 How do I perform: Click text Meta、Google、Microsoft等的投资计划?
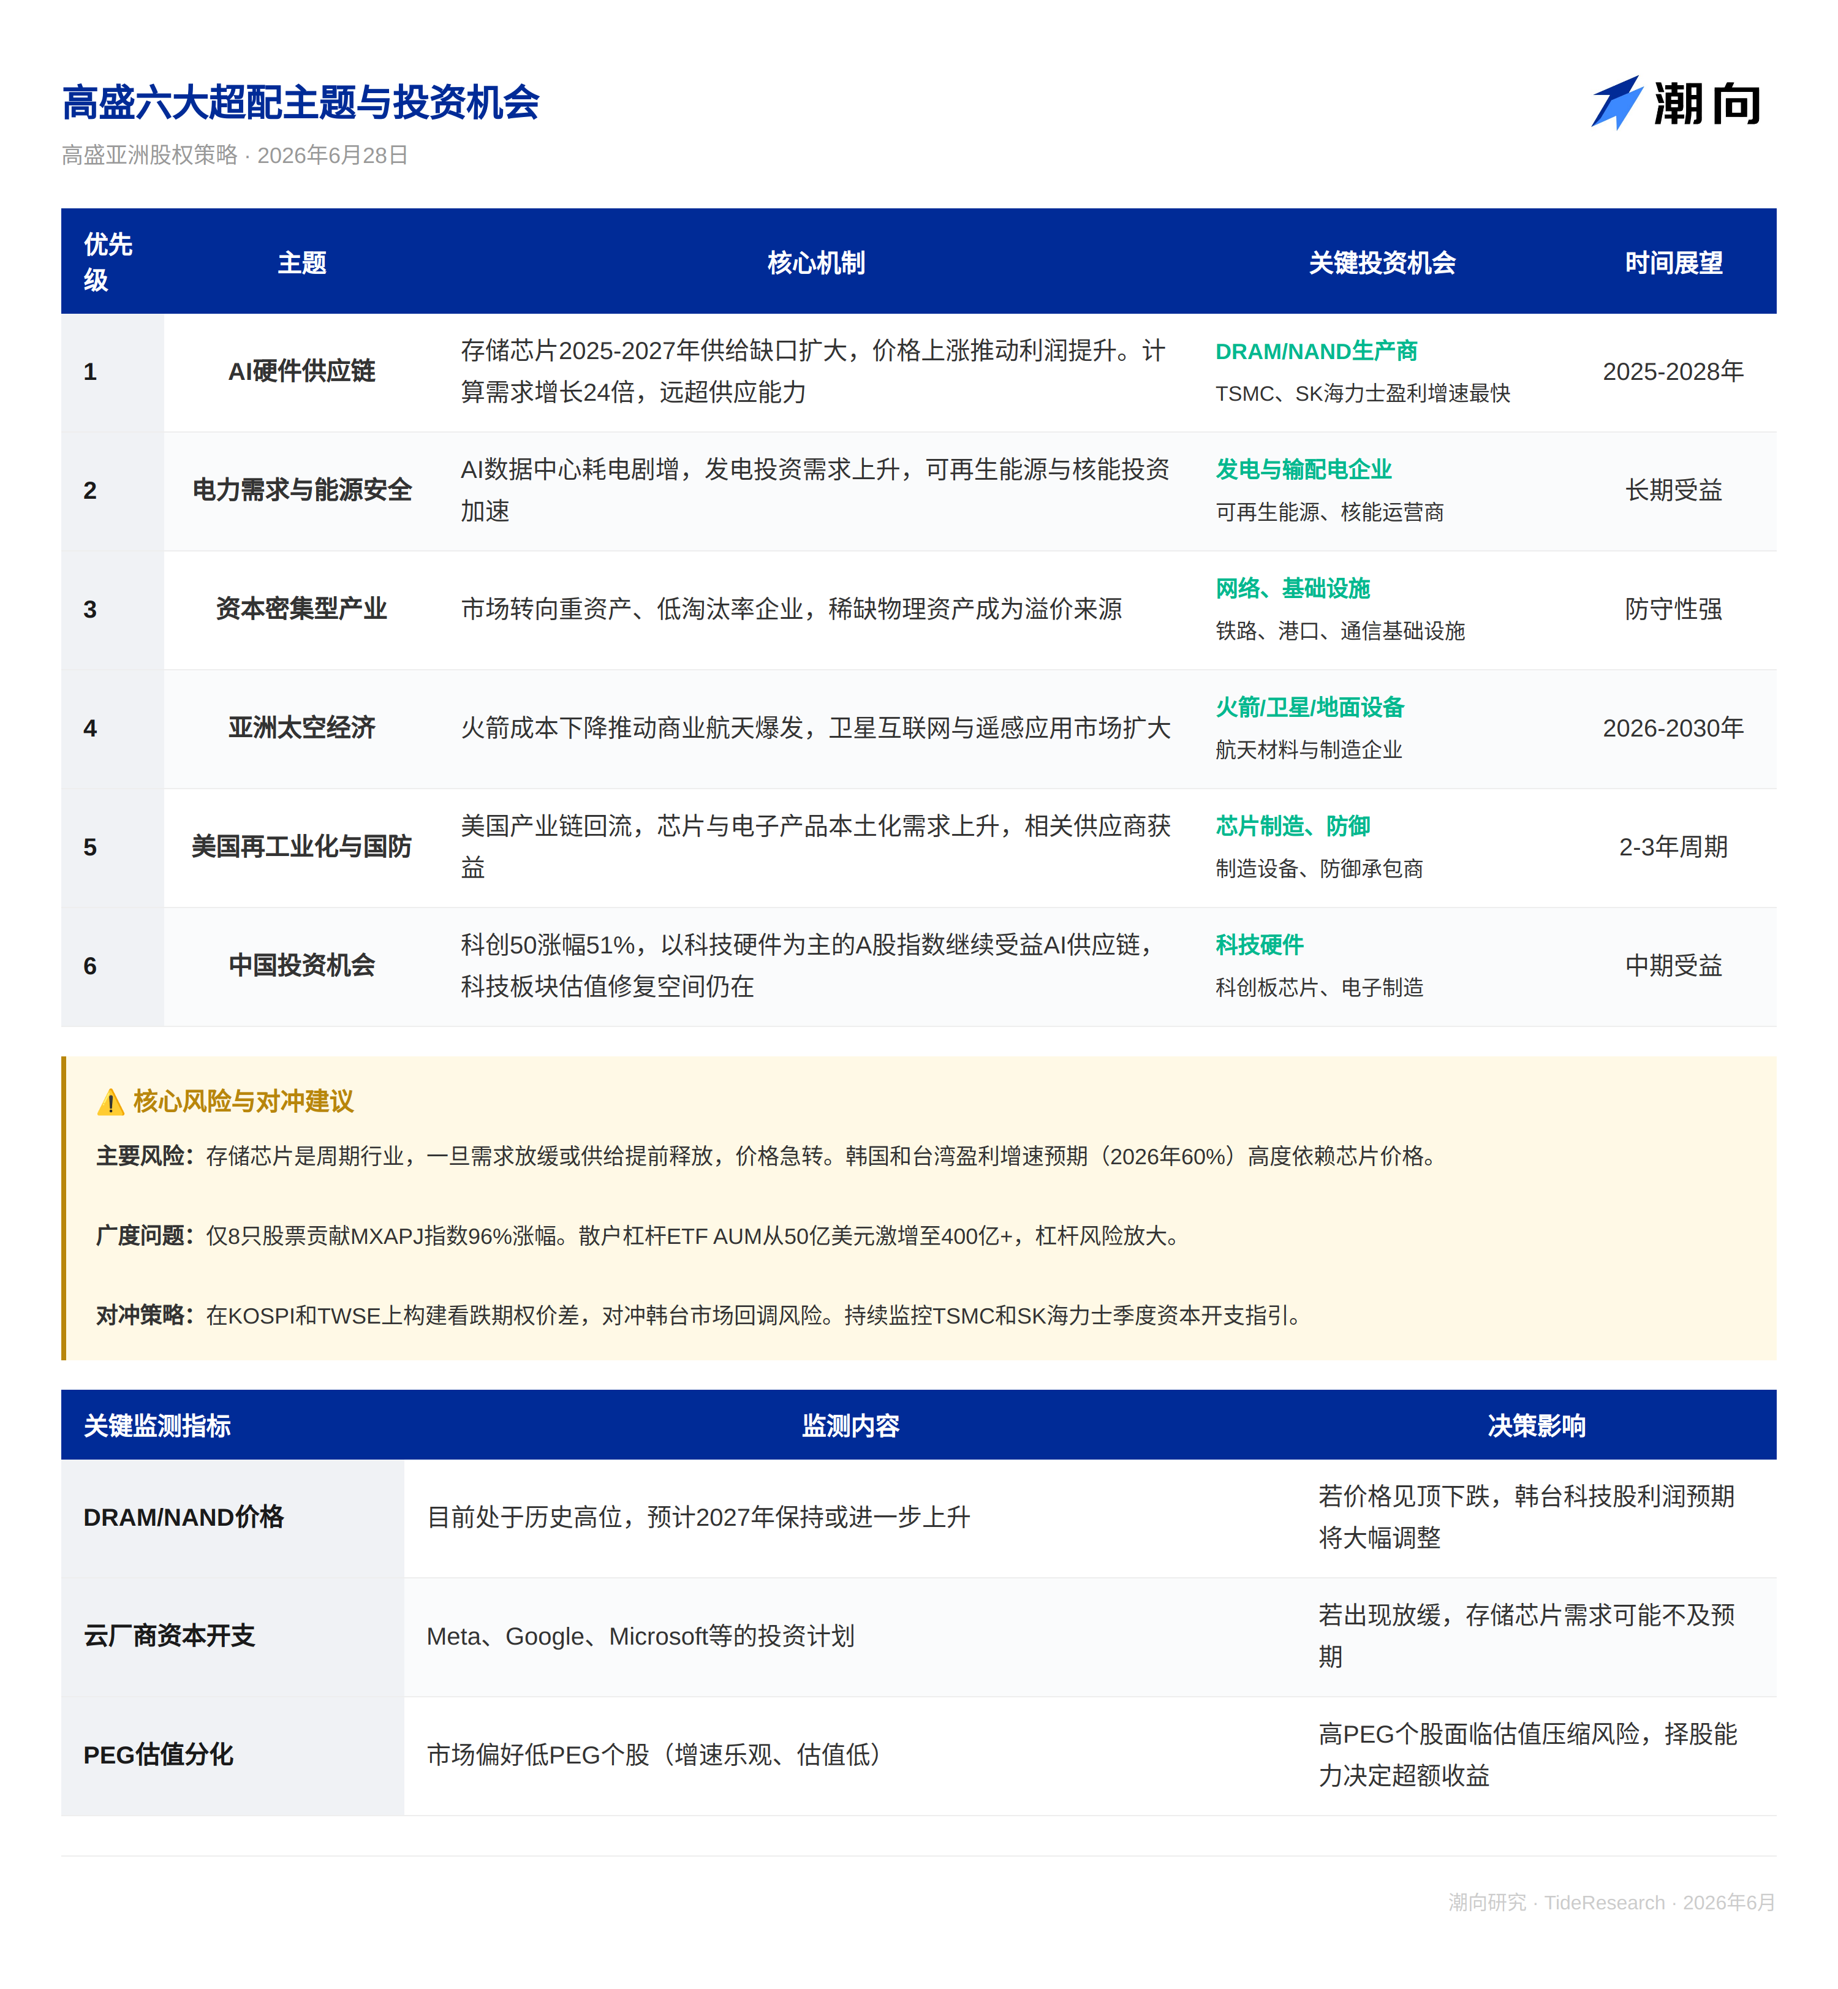tap(640, 1637)
